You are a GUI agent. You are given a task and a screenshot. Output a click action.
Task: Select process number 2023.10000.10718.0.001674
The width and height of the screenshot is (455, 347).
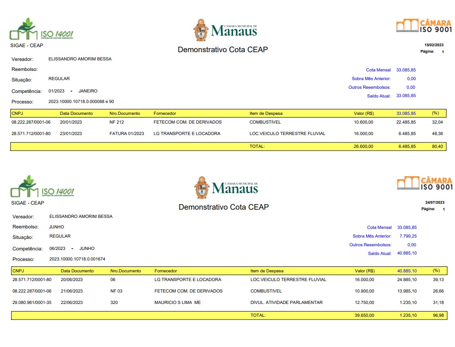coord(77,259)
